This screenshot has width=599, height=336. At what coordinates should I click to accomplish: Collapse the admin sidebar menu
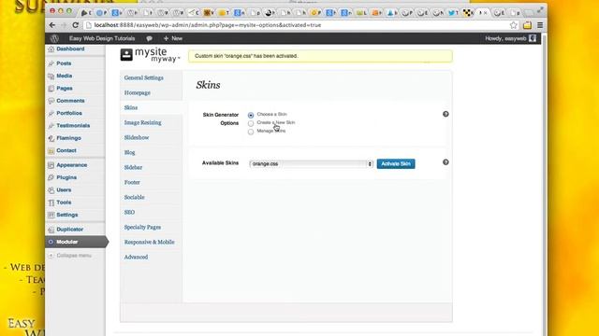coord(70,256)
